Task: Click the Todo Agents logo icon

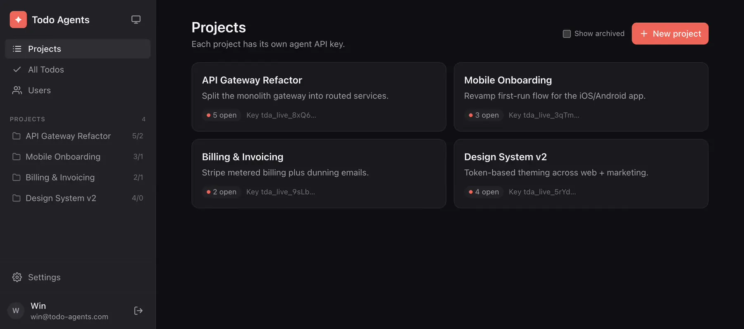Action: 18,20
